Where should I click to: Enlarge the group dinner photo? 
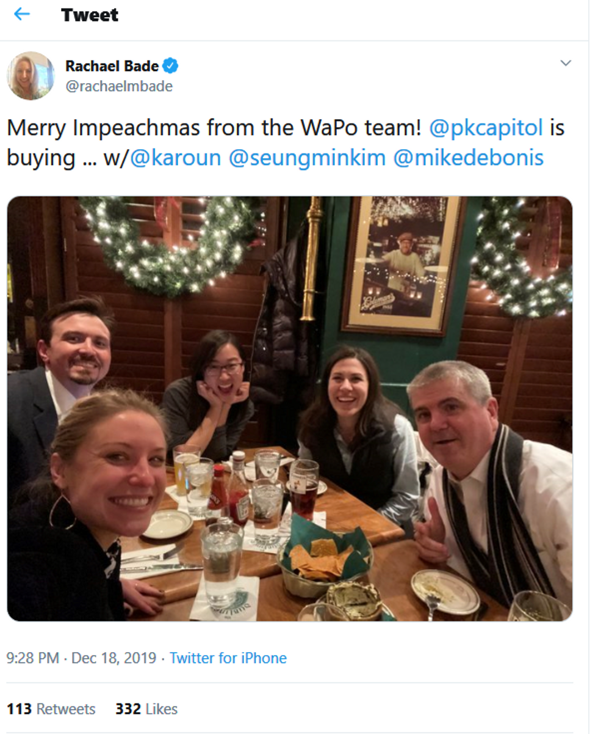[290, 408]
